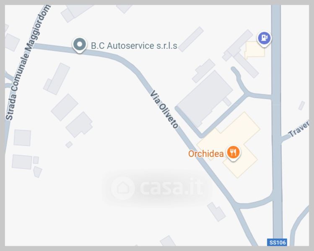
Task: Click the Orchidea restaurant fork-and-knife marker
Action: point(233,153)
